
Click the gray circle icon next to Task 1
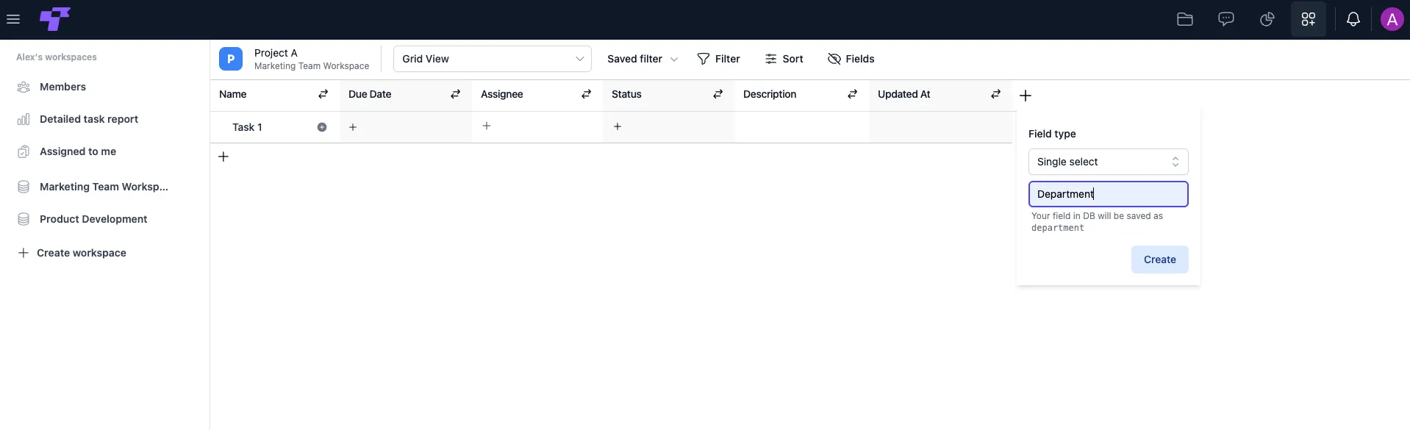coord(322,127)
